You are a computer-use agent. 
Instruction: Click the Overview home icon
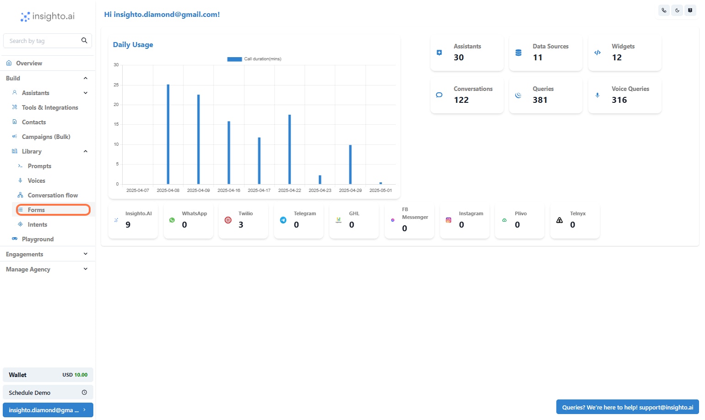tap(9, 63)
